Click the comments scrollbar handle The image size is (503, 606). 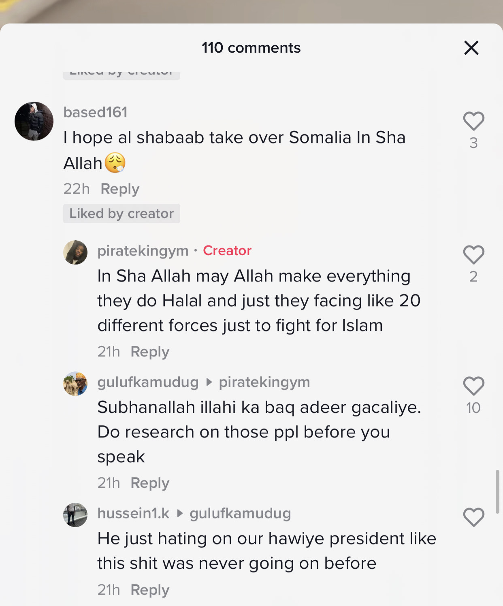(497, 492)
